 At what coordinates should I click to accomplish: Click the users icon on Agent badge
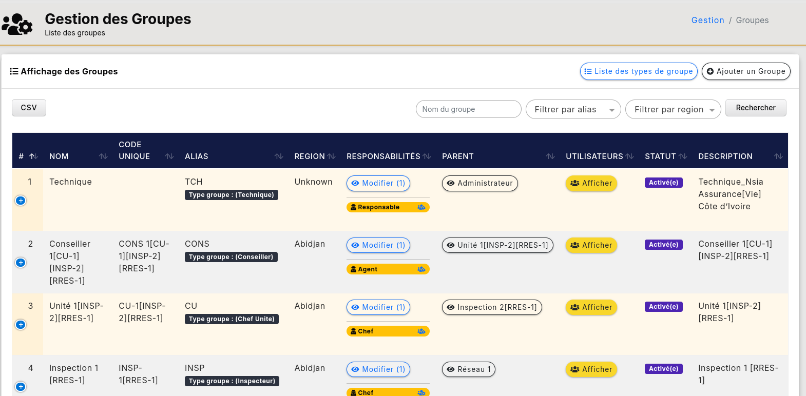421,269
